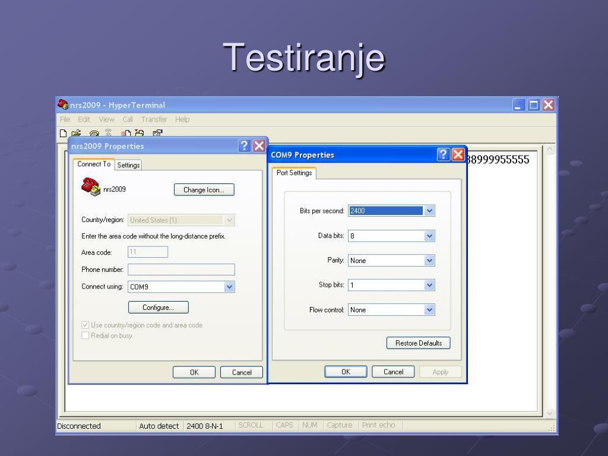Click the help button in COM9 Properties
The width and height of the screenshot is (608, 456).
pyautogui.click(x=443, y=154)
